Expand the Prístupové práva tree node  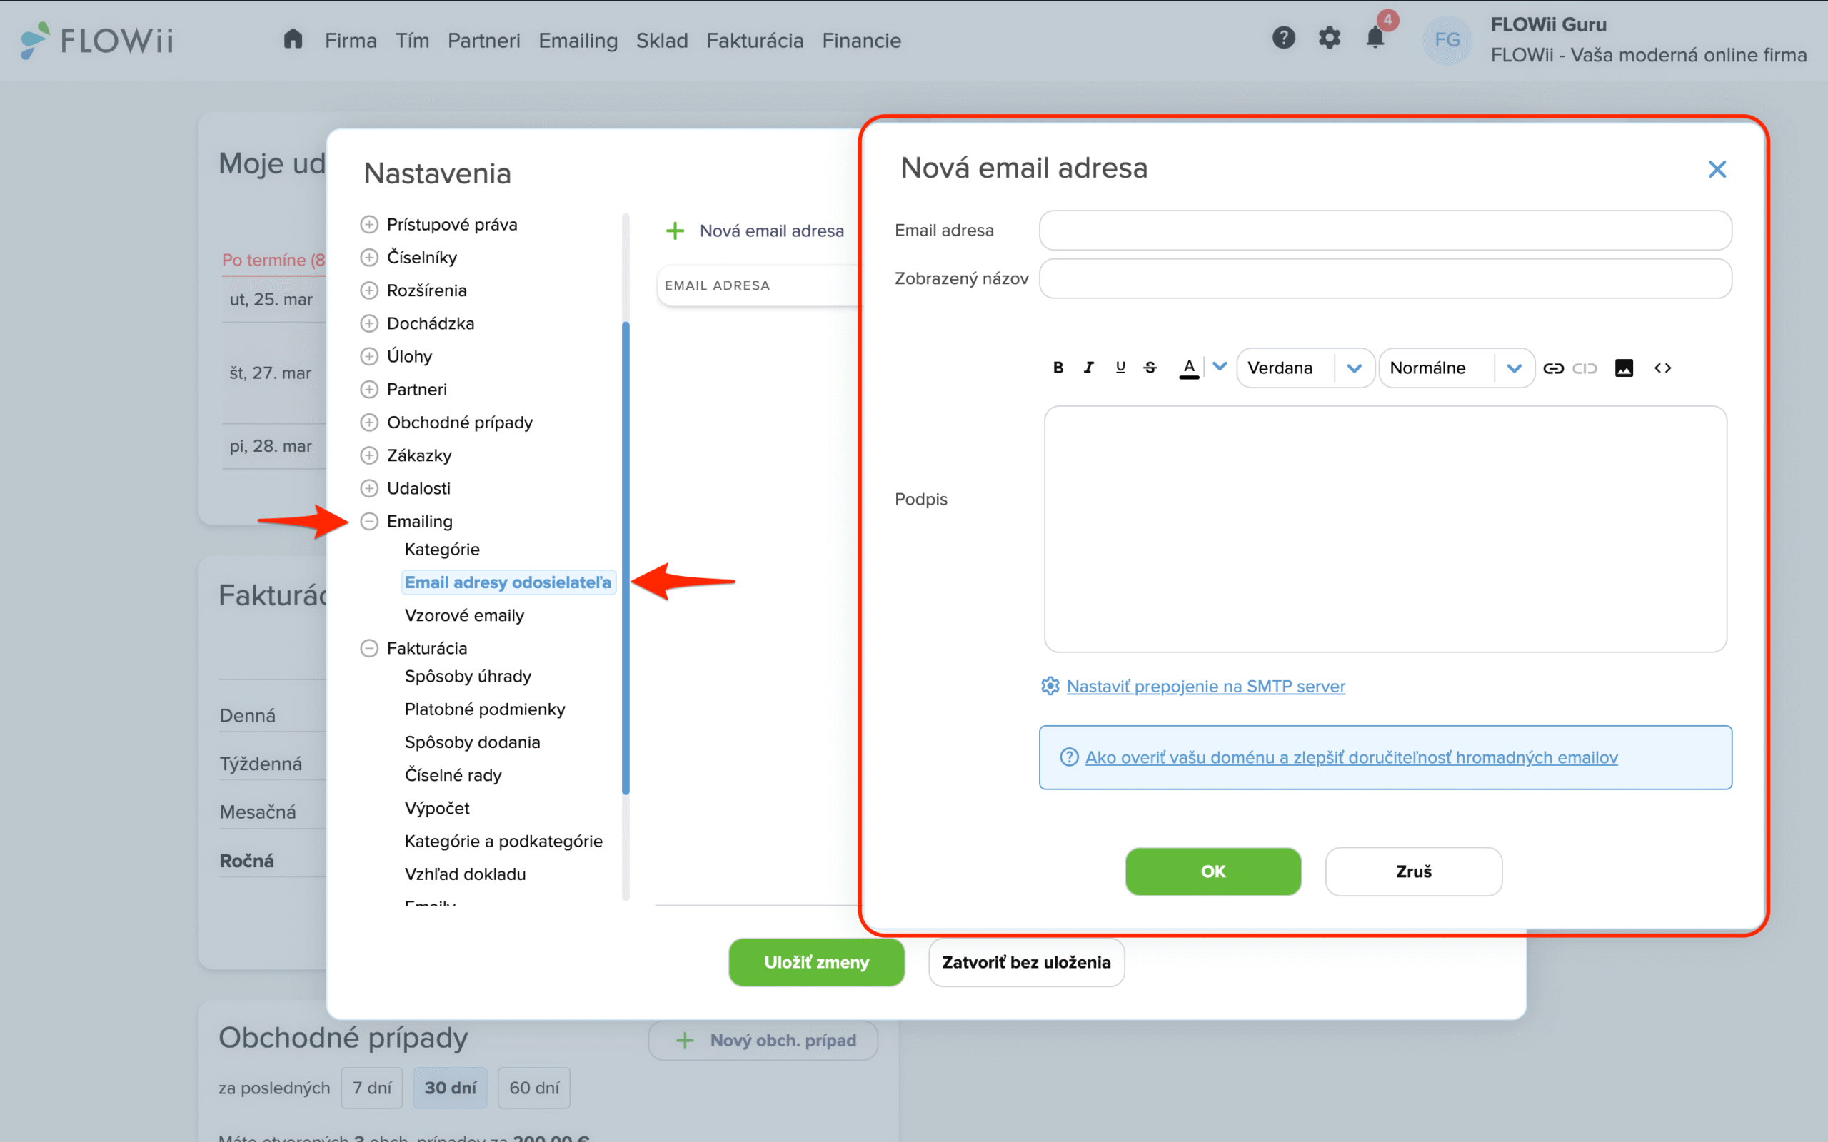tap(369, 224)
